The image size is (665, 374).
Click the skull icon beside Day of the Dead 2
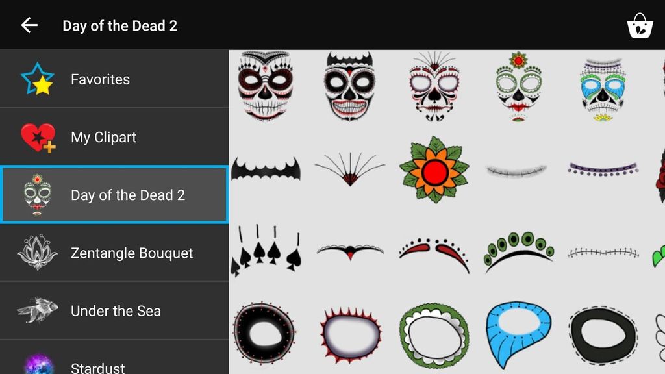[x=37, y=194]
